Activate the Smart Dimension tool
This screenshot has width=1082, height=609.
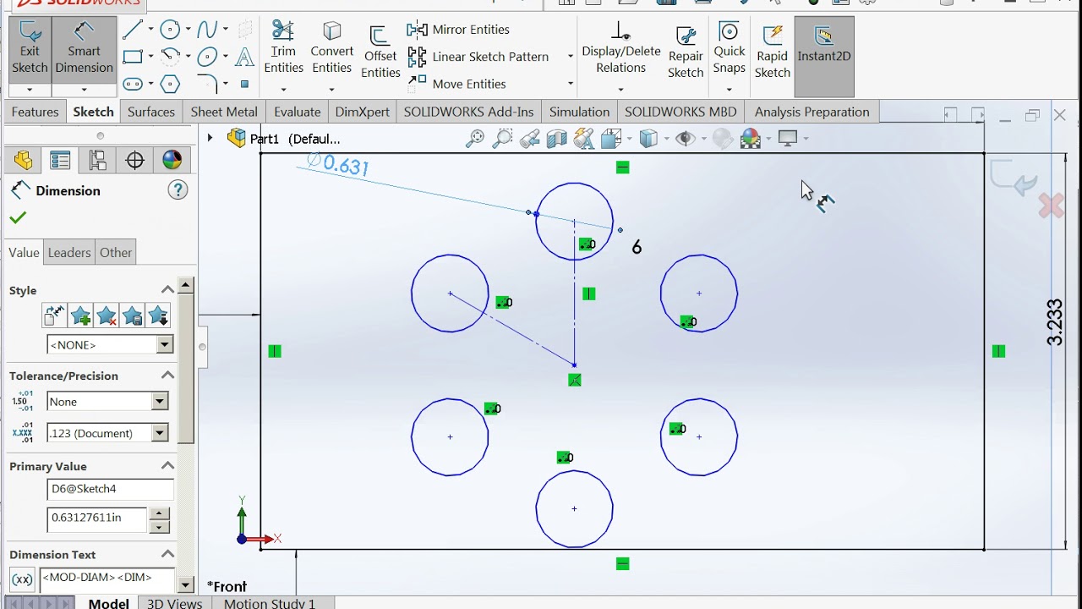[x=84, y=49]
